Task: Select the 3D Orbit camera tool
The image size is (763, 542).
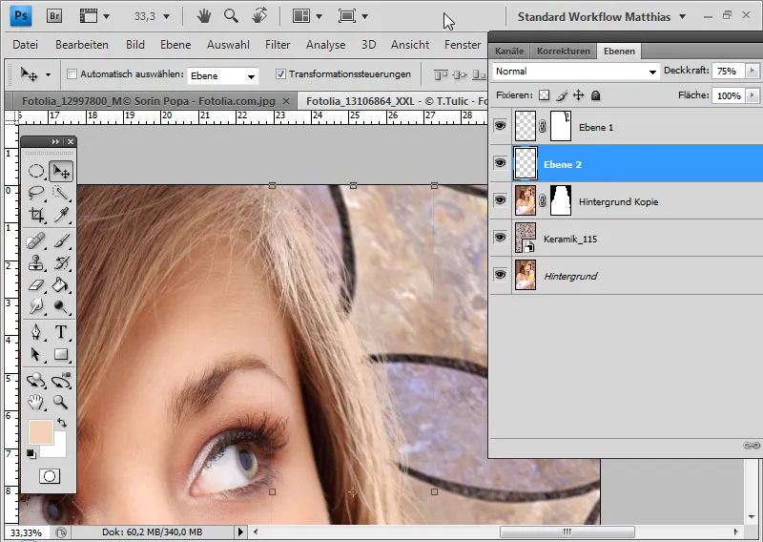Action: [x=61, y=381]
